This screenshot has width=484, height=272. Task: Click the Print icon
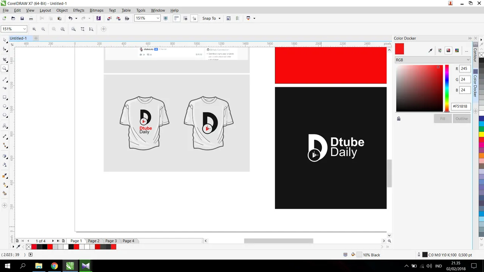(x=31, y=18)
